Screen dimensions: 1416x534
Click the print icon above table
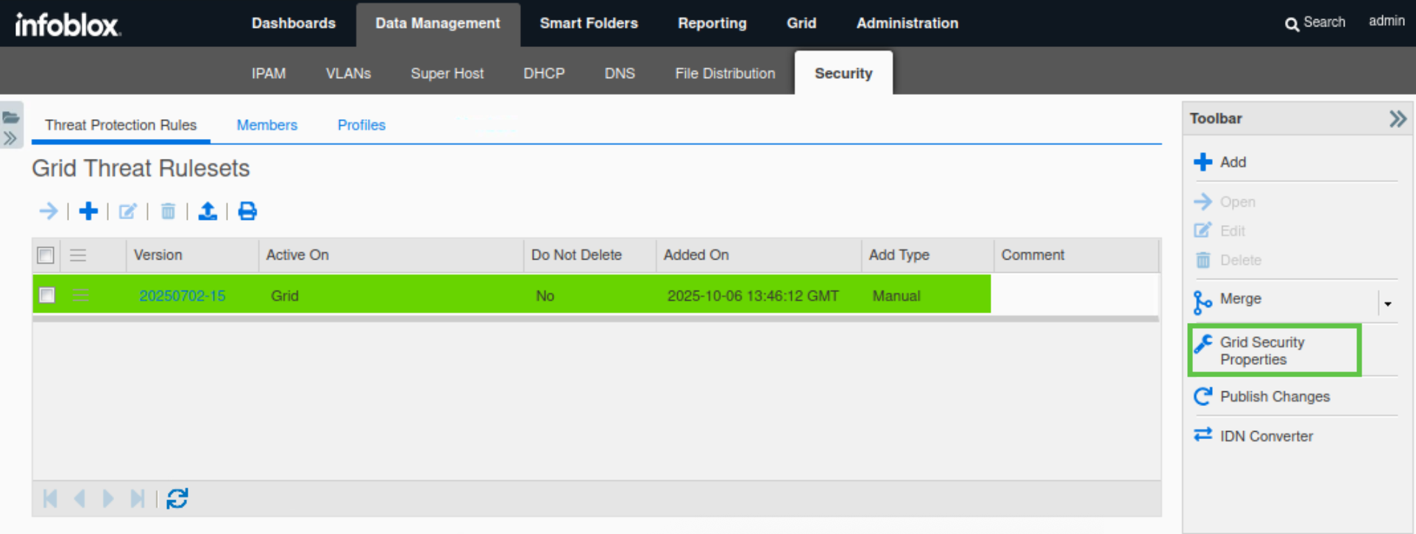pyautogui.click(x=247, y=212)
